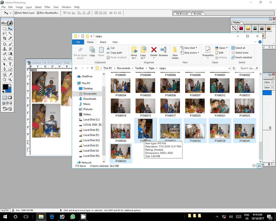Open the Filter menu
Image resolution: width=276 pixels, height=221 pixels.
pos(47,7)
